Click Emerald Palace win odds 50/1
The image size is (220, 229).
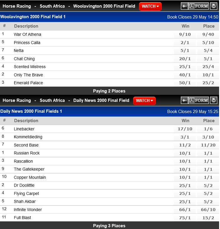point(185,83)
